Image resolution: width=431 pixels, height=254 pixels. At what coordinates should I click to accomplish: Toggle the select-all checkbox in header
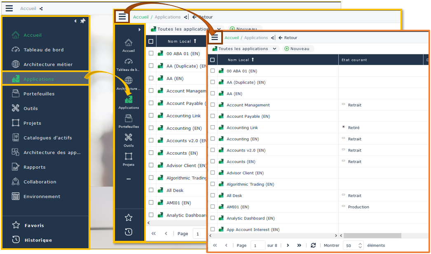[x=213, y=60]
